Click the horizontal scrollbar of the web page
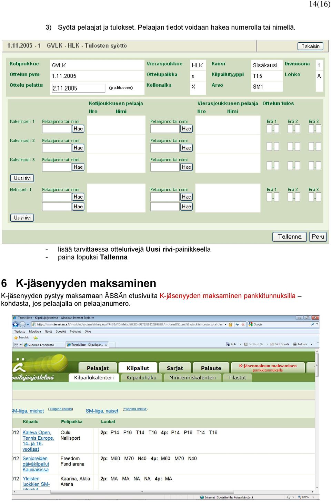Image resolution: width=331 pixels, height=502 pixels. 163,492
